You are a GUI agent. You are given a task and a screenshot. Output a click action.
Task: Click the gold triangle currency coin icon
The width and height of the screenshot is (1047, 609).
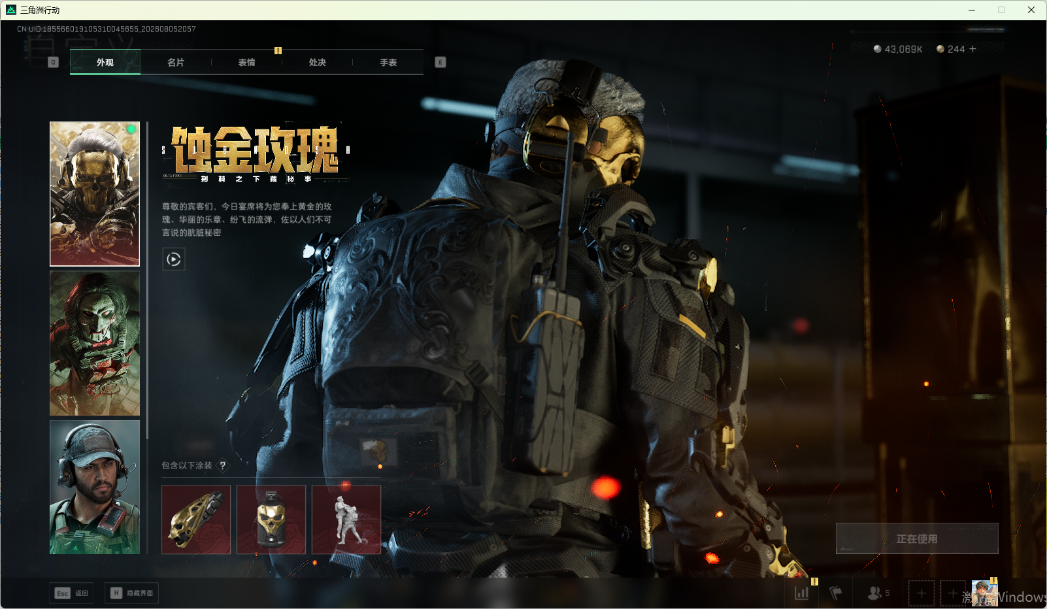pyautogui.click(x=940, y=49)
